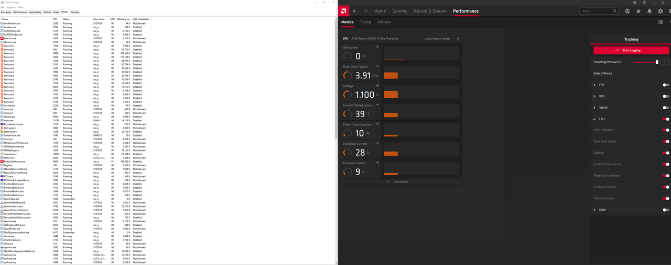Expand the GPU metrics group
The image size is (671, 265).
click(x=594, y=96)
